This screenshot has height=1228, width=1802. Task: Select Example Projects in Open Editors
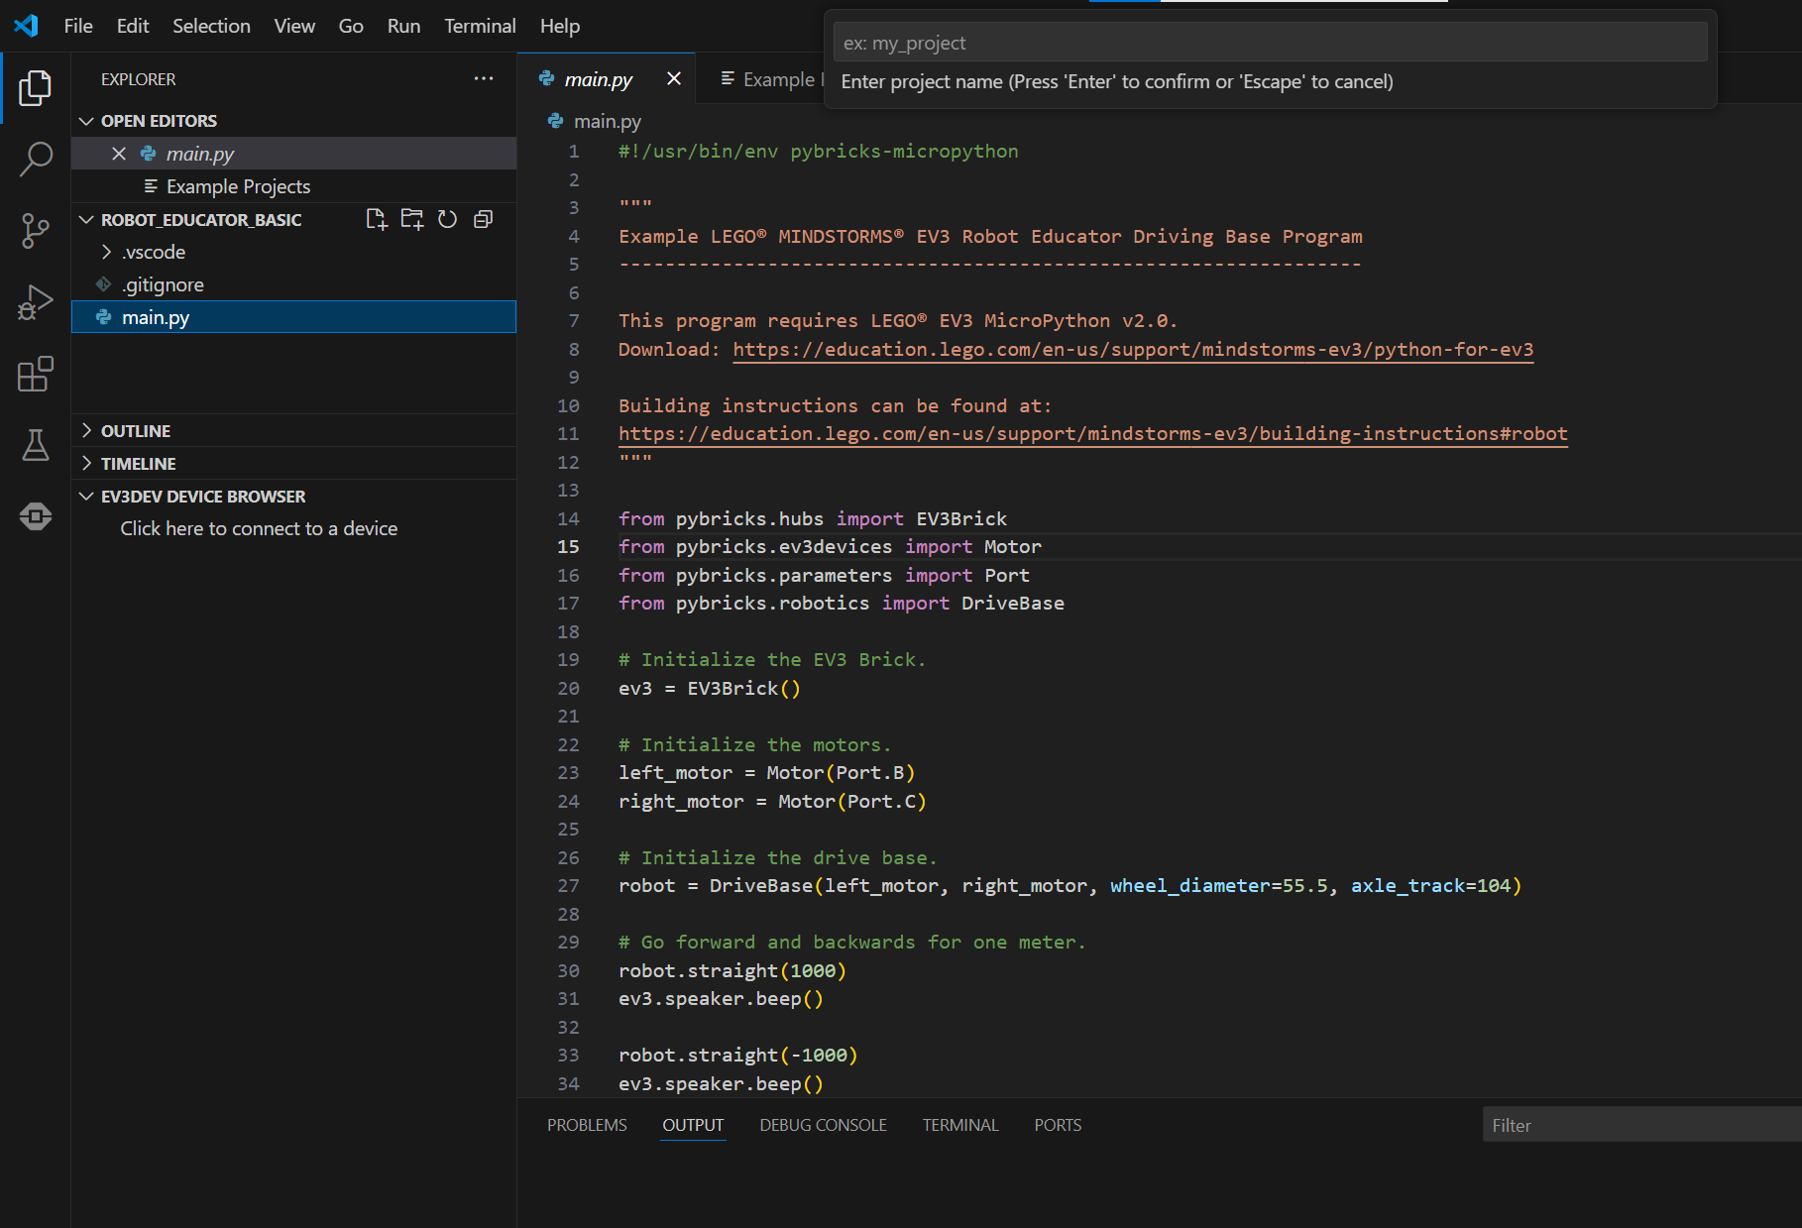pyautogui.click(x=293, y=186)
